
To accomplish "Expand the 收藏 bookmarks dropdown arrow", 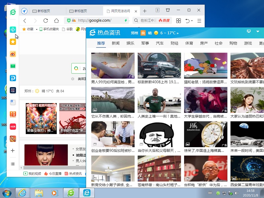I will (x=37, y=29).
